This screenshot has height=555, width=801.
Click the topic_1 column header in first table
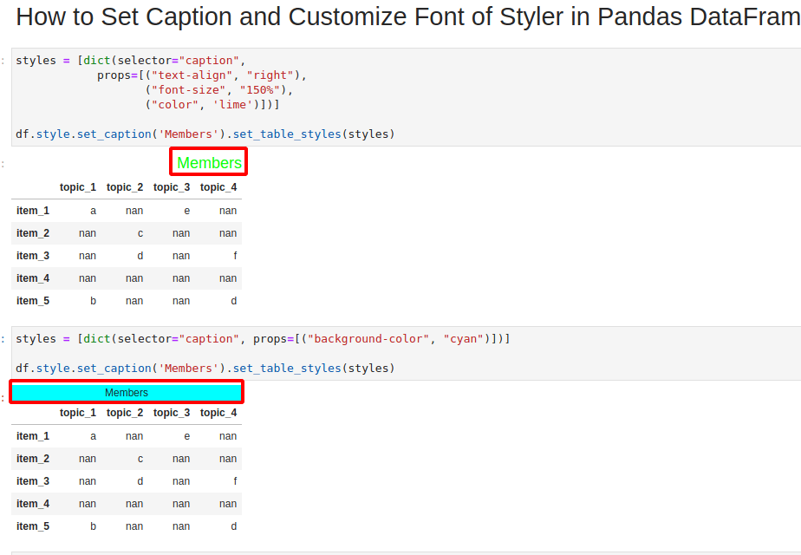(x=78, y=186)
